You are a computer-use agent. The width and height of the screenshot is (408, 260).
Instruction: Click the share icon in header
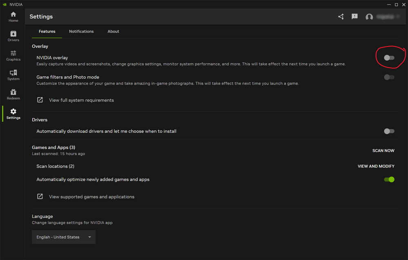pos(341,17)
